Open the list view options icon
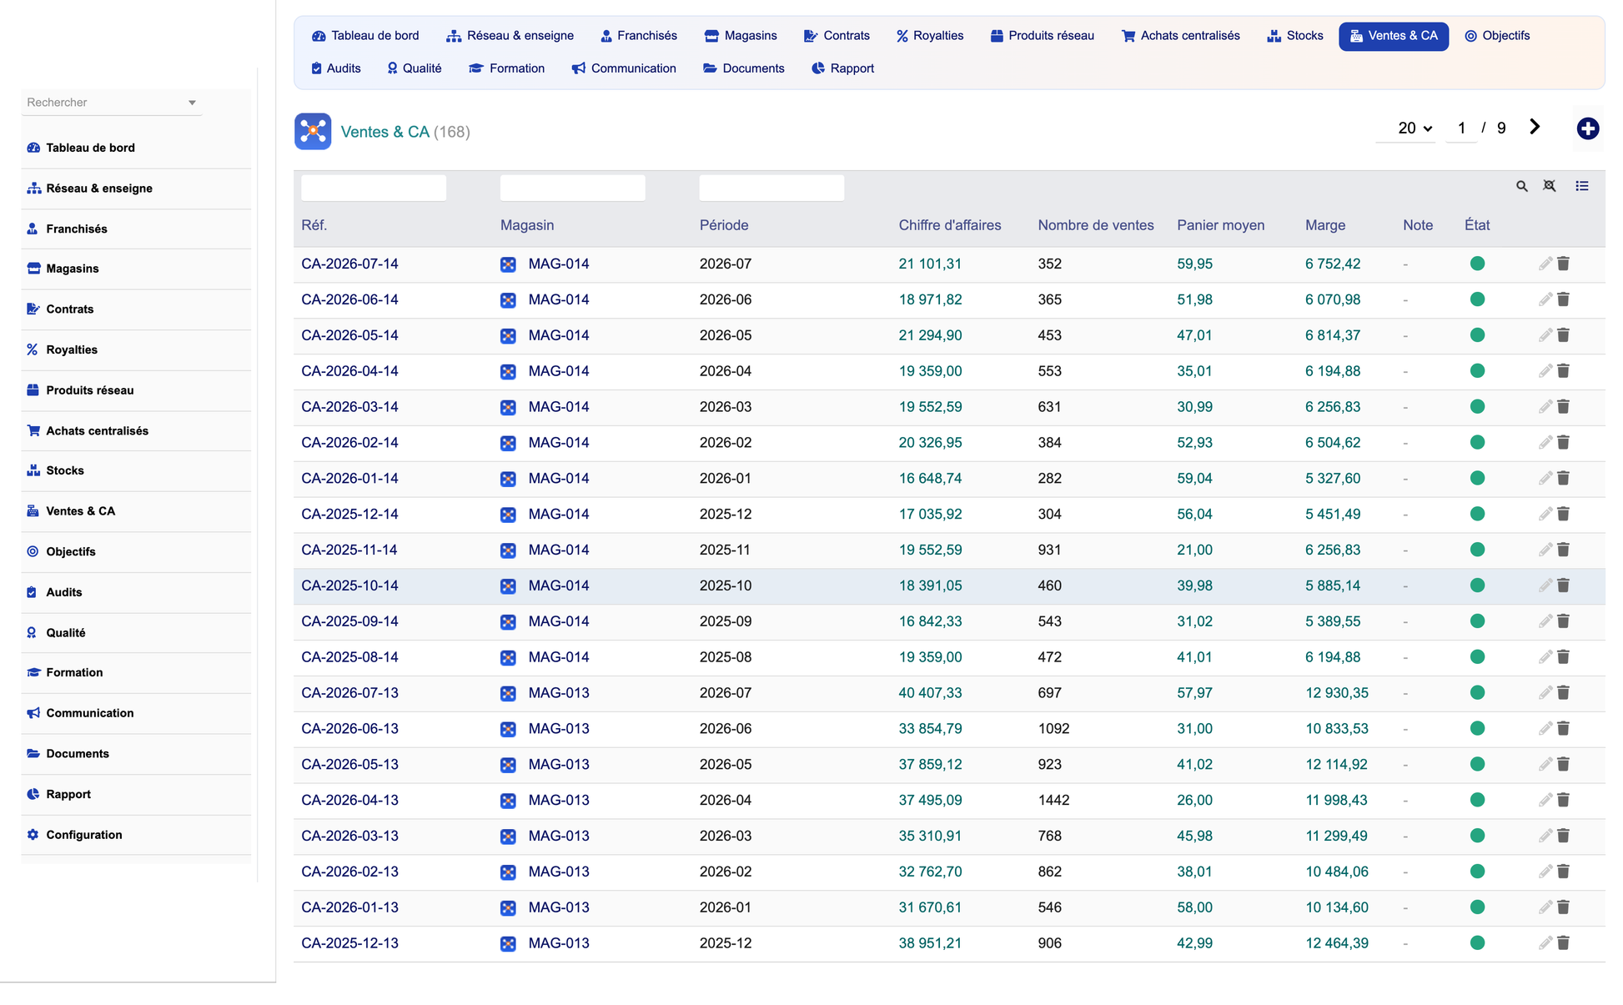This screenshot has width=1623, height=1005. [1581, 186]
